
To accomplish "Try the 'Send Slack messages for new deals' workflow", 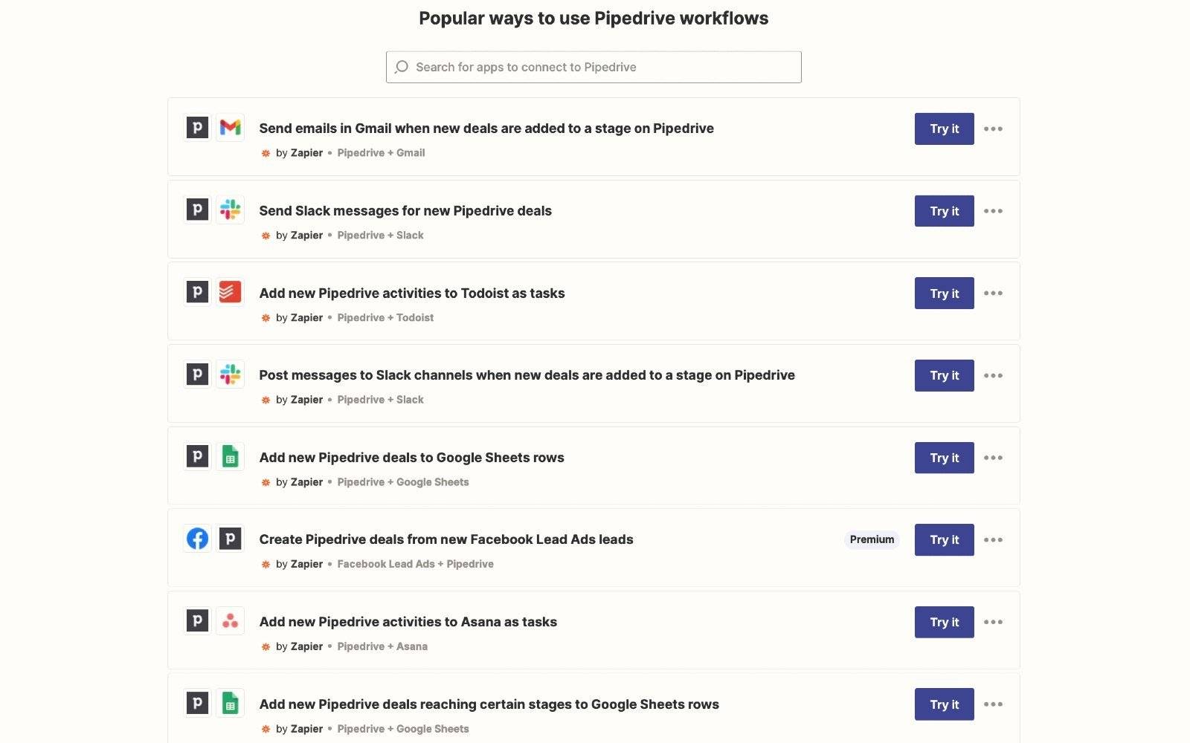I will tap(944, 211).
